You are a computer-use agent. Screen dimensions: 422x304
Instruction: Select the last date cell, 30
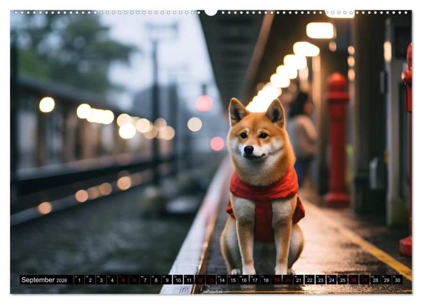pyautogui.click(x=397, y=280)
